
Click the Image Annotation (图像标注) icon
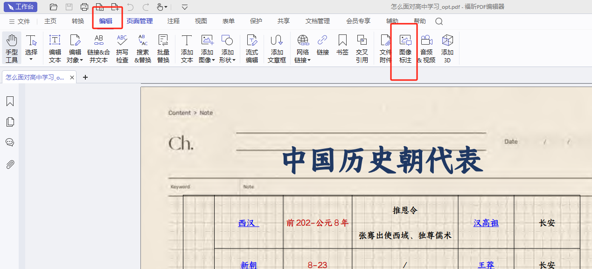pyautogui.click(x=405, y=48)
